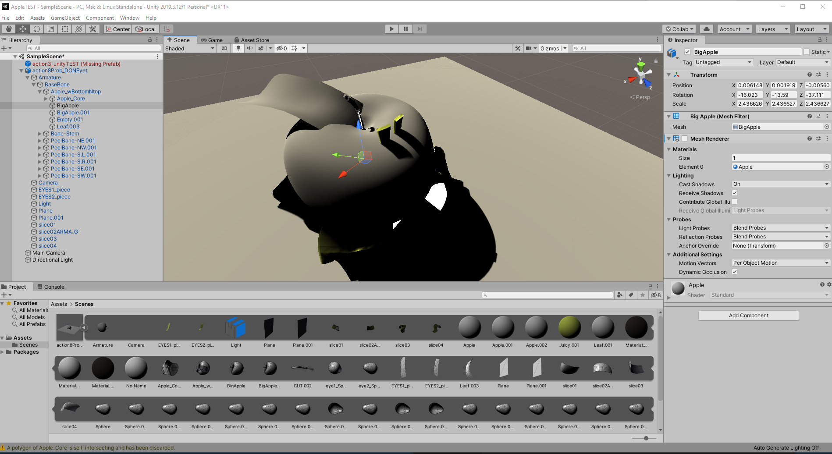Select the Hand tool in the toolbar
Viewport: 832px width, 454px height.
(x=8, y=28)
